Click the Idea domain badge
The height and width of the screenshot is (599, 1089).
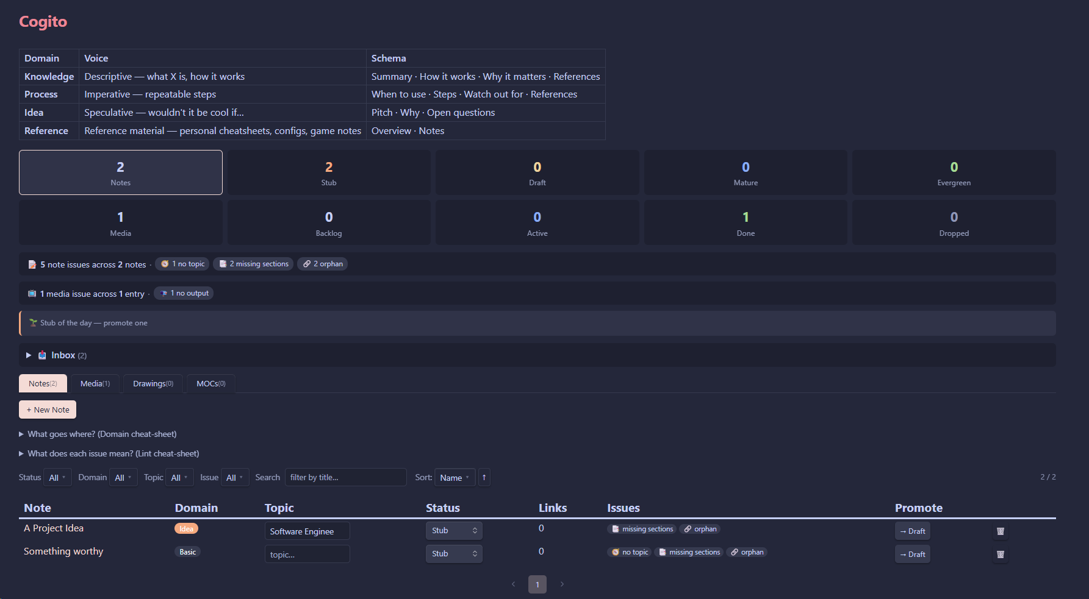(x=186, y=528)
